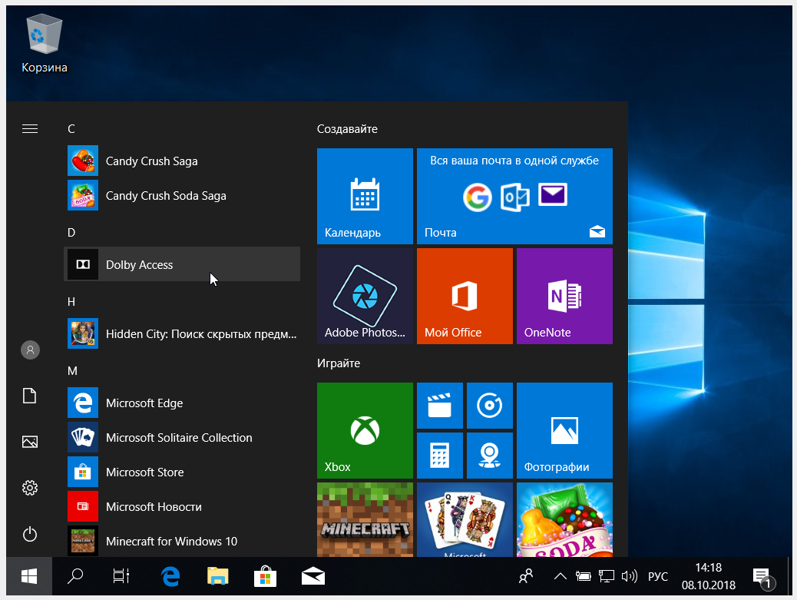Screen dimensions: 797x600
Task: Launch the OneNote tile
Action: (x=564, y=296)
